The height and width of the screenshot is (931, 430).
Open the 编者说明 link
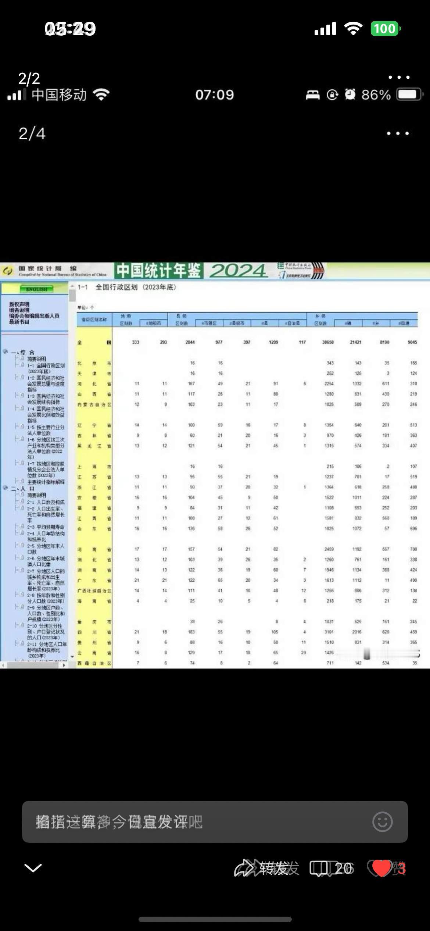pyautogui.click(x=19, y=310)
